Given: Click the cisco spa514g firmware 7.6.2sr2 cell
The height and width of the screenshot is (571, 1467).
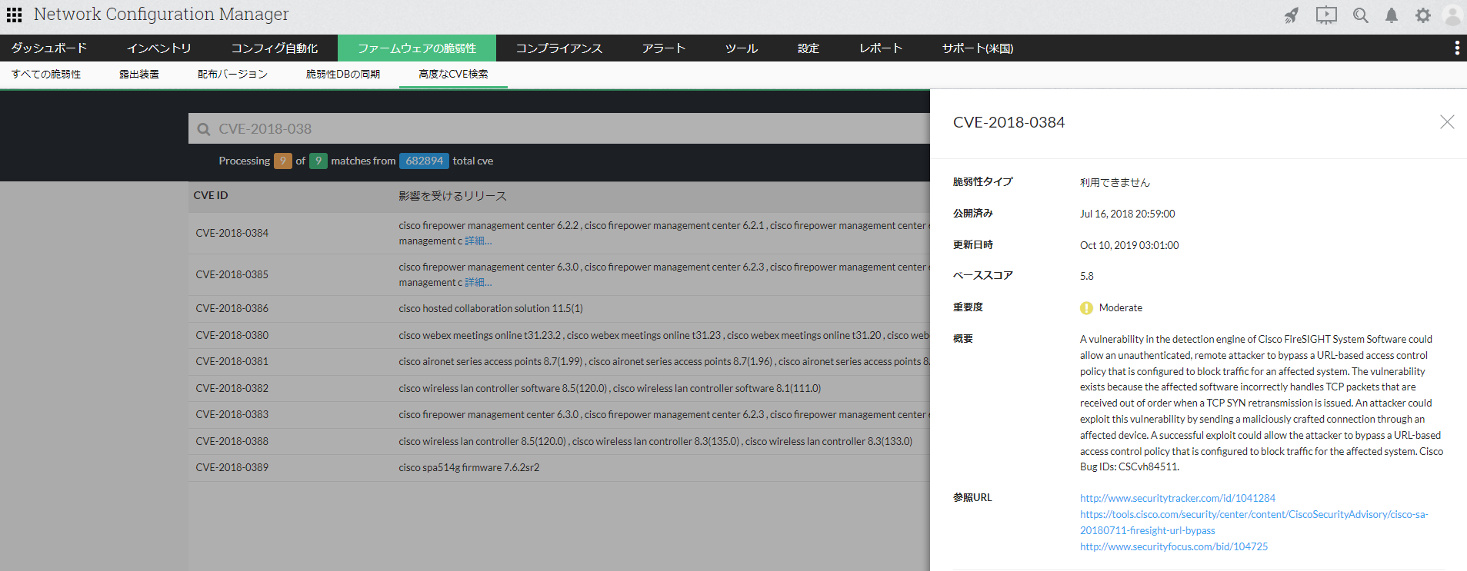Looking at the screenshot, I should (469, 468).
